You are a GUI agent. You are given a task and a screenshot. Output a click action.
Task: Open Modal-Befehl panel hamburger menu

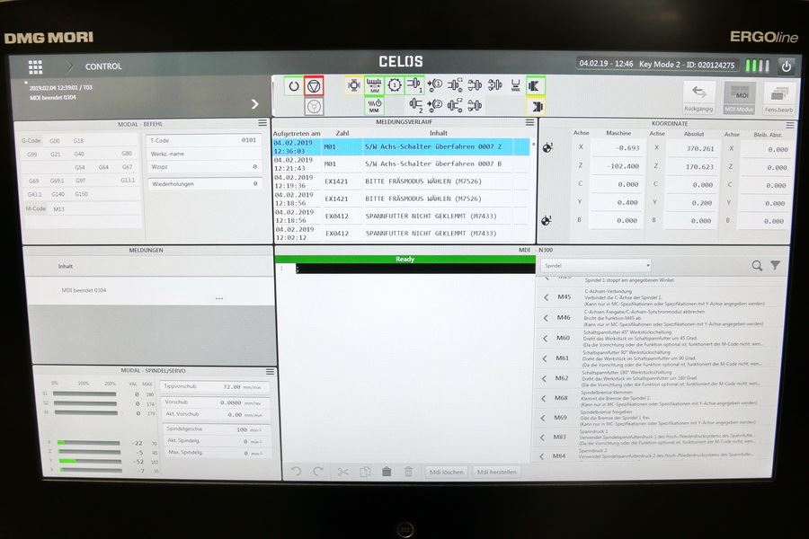tap(262, 123)
